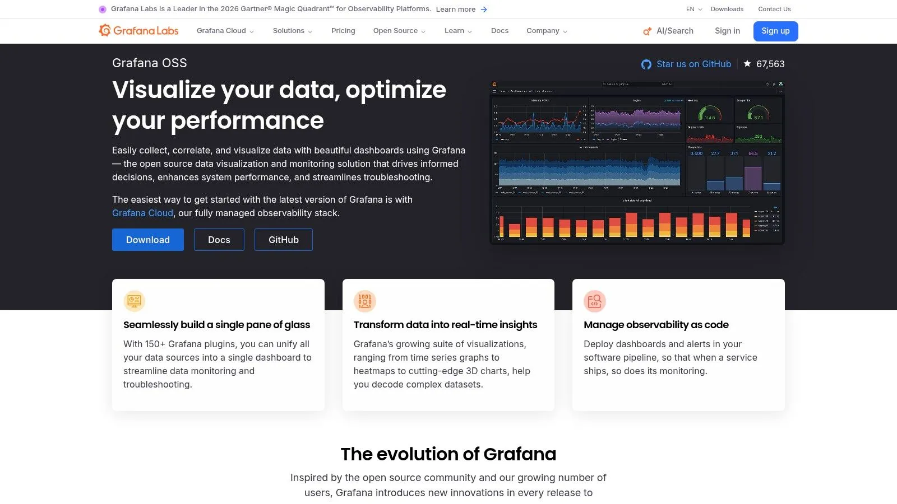Open the AI/Search field
This screenshot has width=897, height=504.
pyautogui.click(x=668, y=31)
